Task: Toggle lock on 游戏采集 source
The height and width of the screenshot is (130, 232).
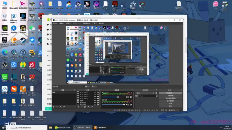Action: (x=98, y=103)
